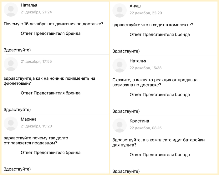Open brand representative's answer under Кристина's question
The image size is (219, 175).
point(160,154)
